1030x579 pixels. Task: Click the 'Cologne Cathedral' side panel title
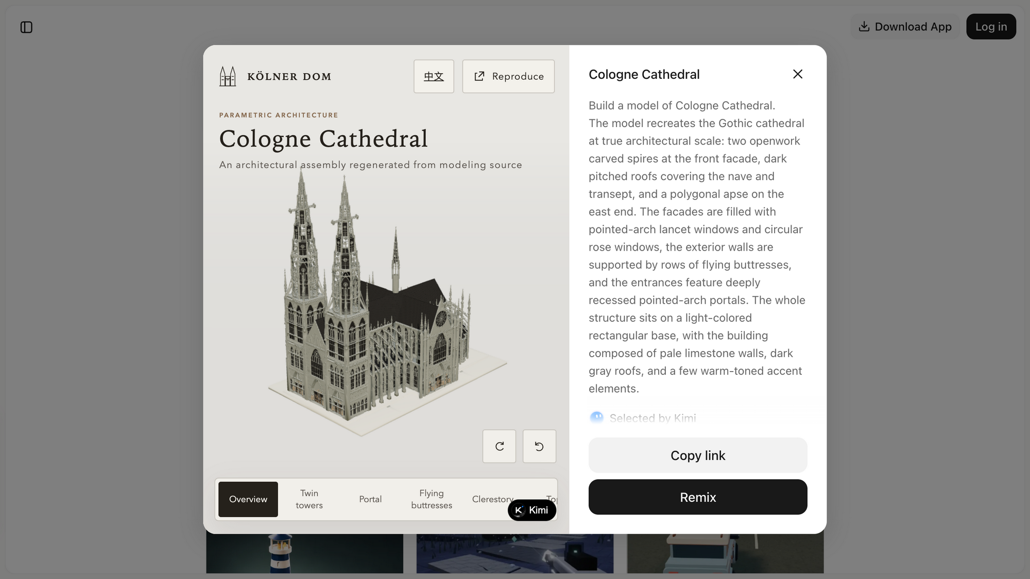click(x=644, y=75)
